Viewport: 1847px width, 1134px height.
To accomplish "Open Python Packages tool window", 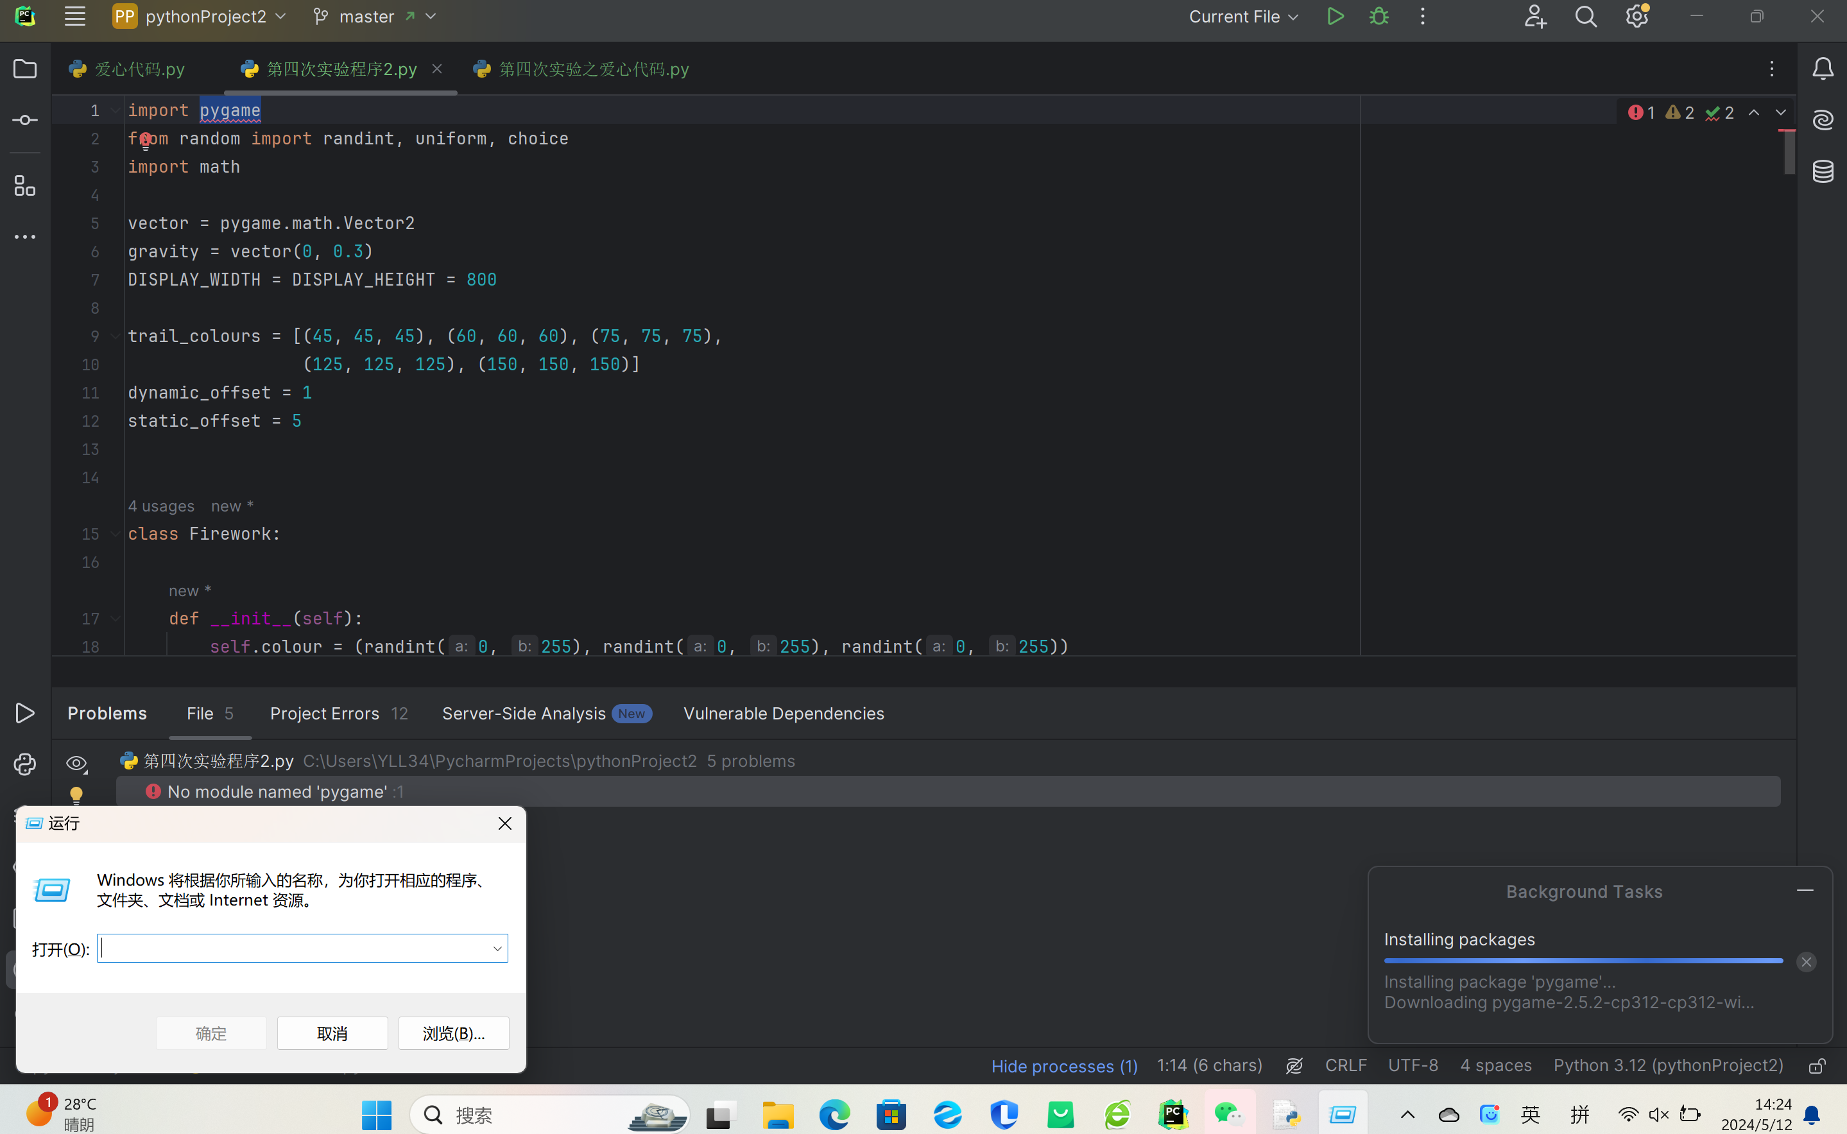I will pyautogui.click(x=25, y=764).
